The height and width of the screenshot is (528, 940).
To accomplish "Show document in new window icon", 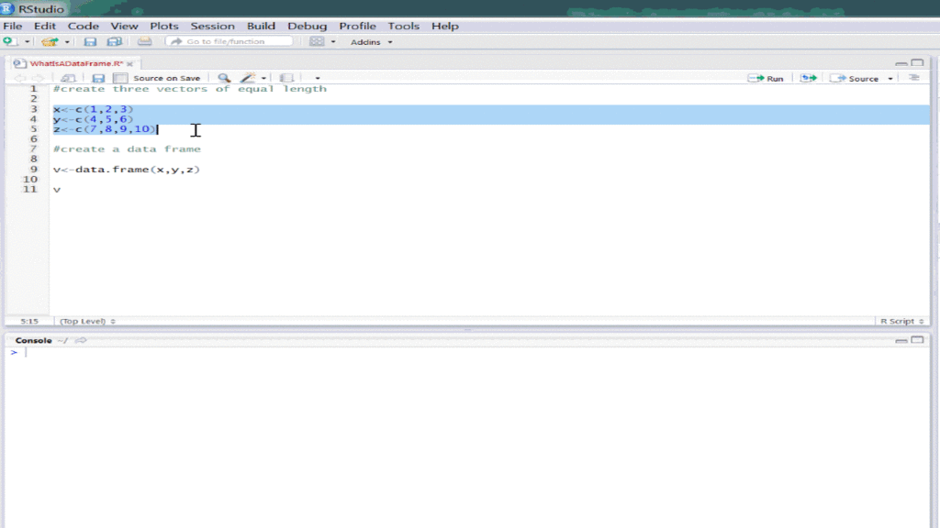I will tap(68, 78).
